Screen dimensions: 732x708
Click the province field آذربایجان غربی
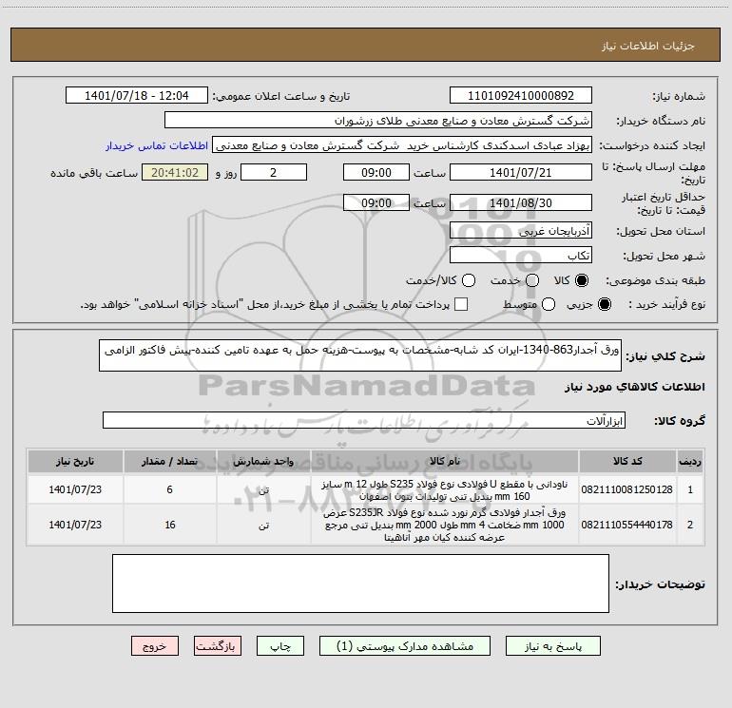point(521,230)
